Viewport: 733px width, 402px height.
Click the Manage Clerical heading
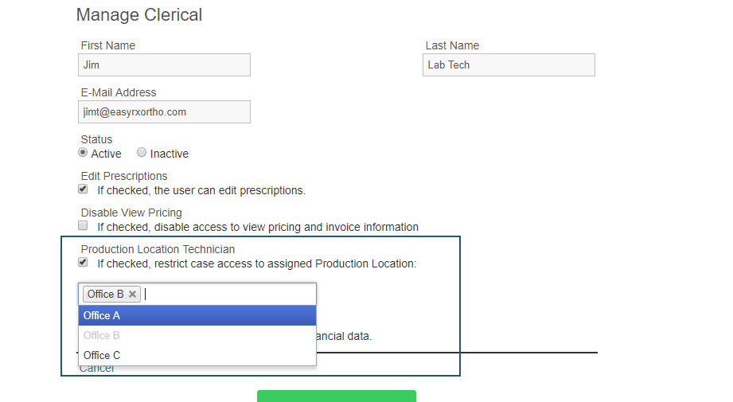pos(139,15)
